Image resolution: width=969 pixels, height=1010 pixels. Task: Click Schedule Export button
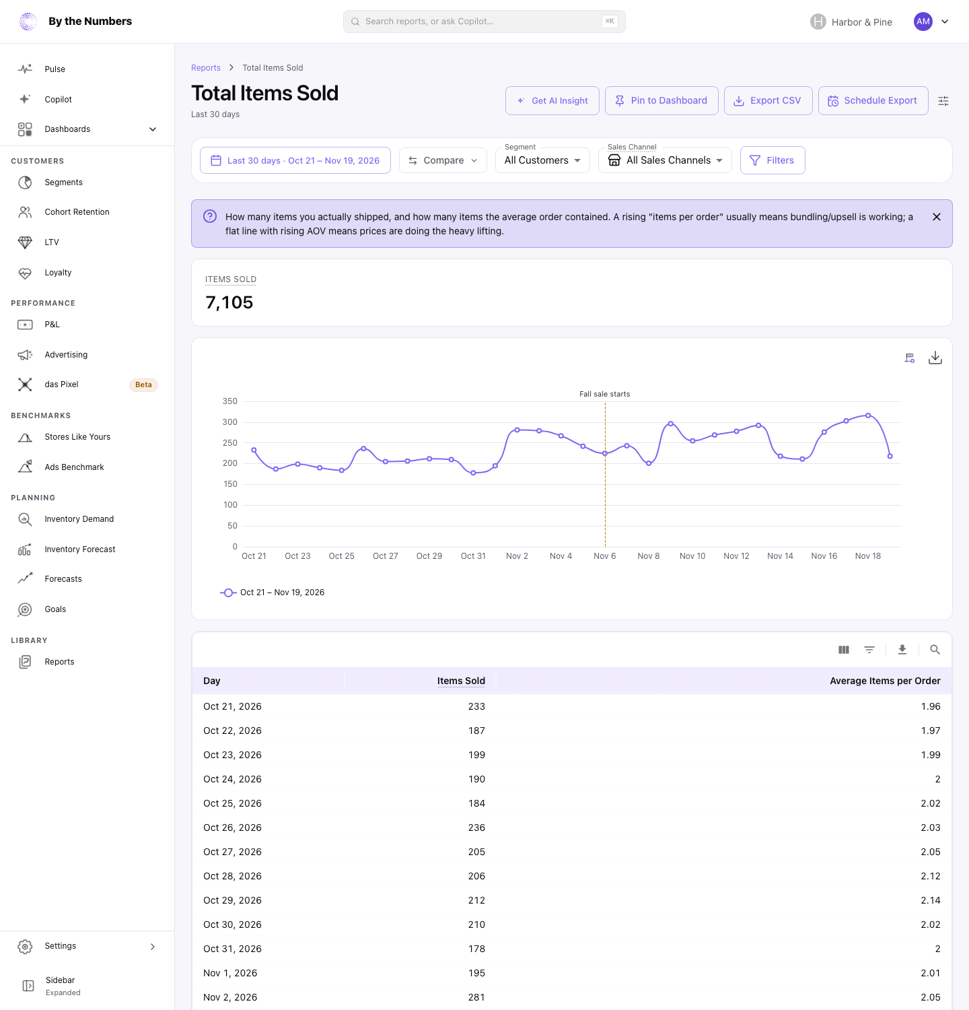pos(873,100)
